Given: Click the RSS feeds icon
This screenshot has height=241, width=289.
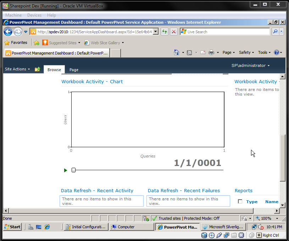Looking at the screenshot, I should (x=189, y=53).
